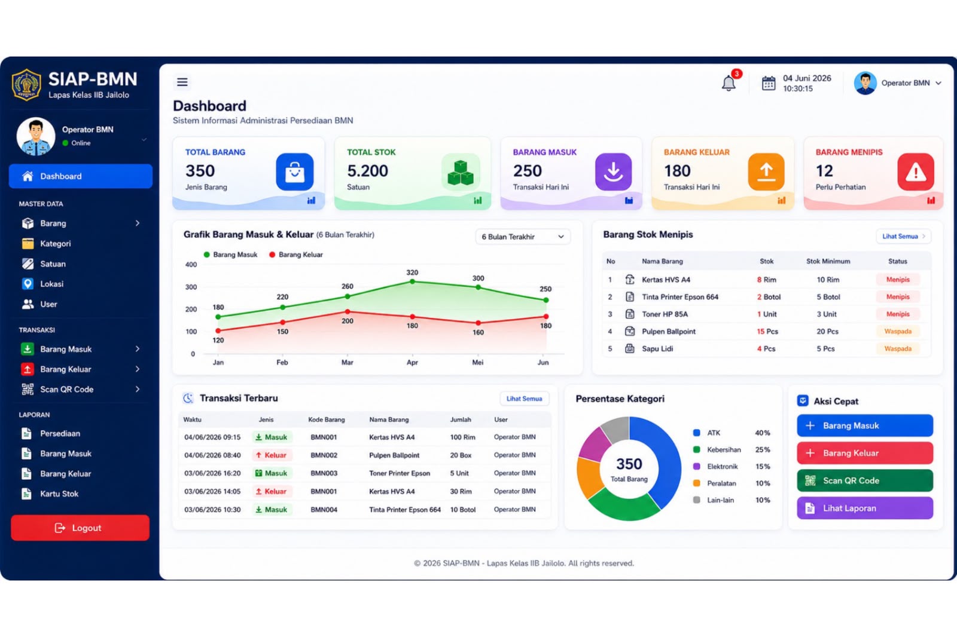The height and width of the screenshot is (637, 957).
Task: Click the red Logout button
Action: pos(80,528)
